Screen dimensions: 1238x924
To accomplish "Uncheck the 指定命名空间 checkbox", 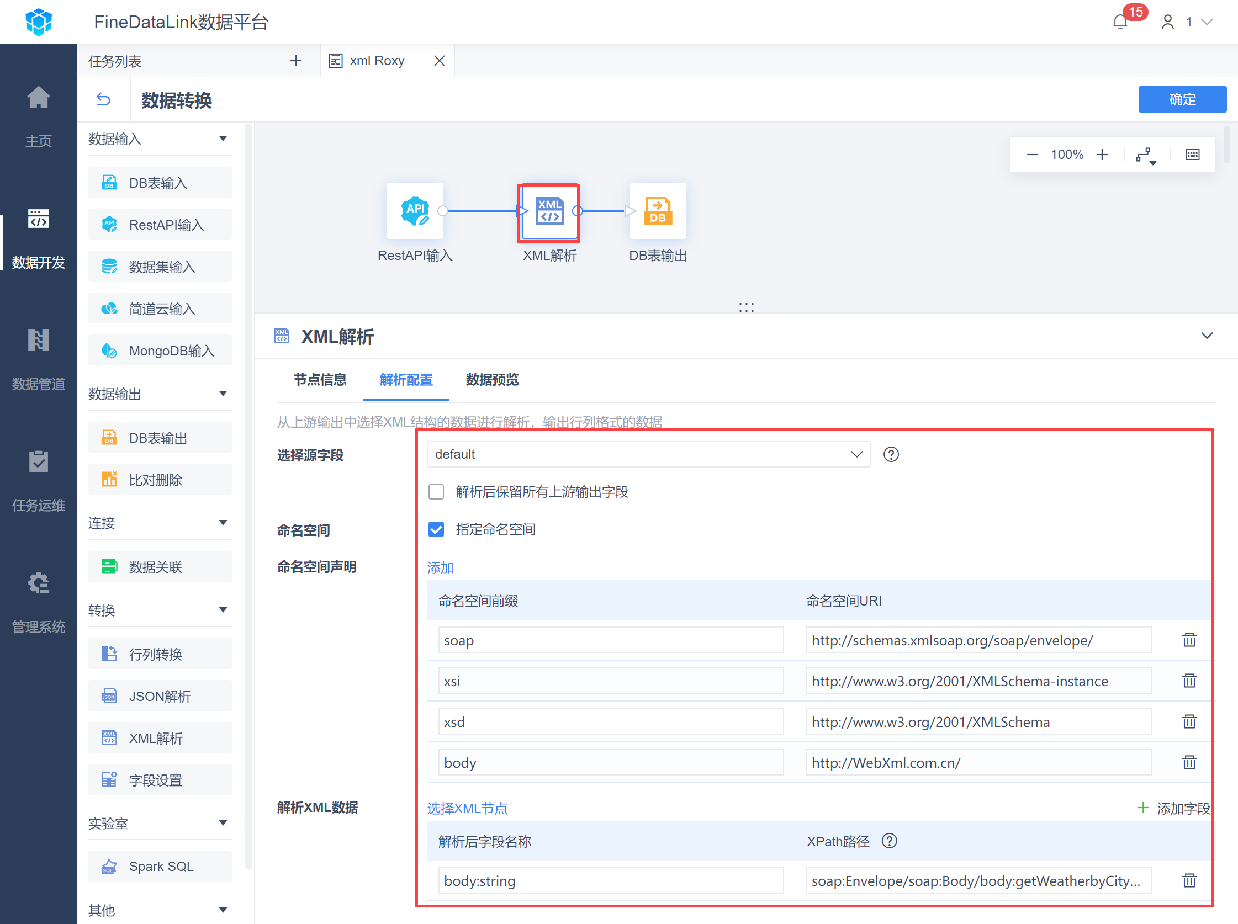I will pyautogui.click(x=436, y=529).
